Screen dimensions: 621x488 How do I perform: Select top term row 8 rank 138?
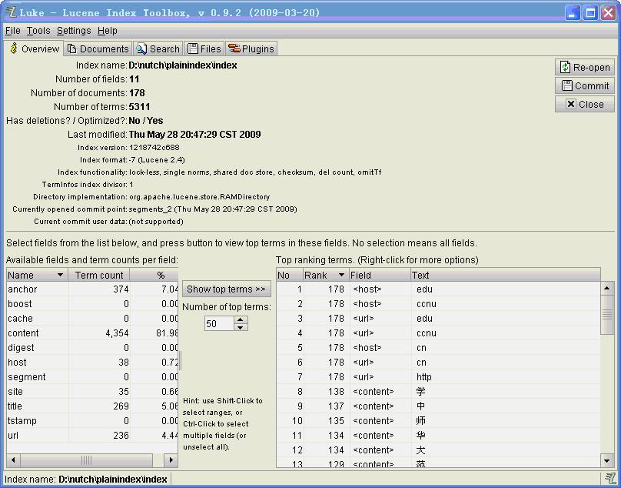tap(438, 392)
